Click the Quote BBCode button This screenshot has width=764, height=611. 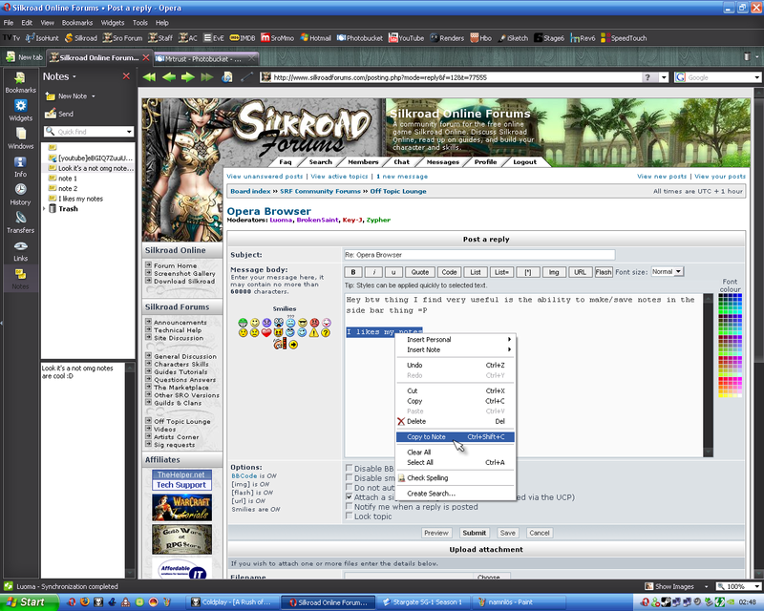[420, 272]
